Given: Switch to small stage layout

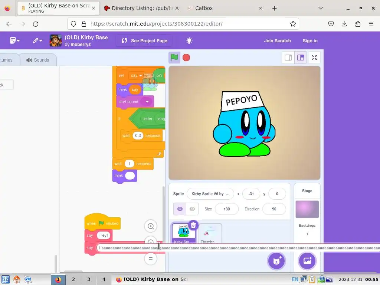Looking at the screenshot, I should [x=288, y=58].
